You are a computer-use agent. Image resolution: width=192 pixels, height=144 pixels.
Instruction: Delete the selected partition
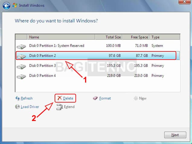(68, 98)
